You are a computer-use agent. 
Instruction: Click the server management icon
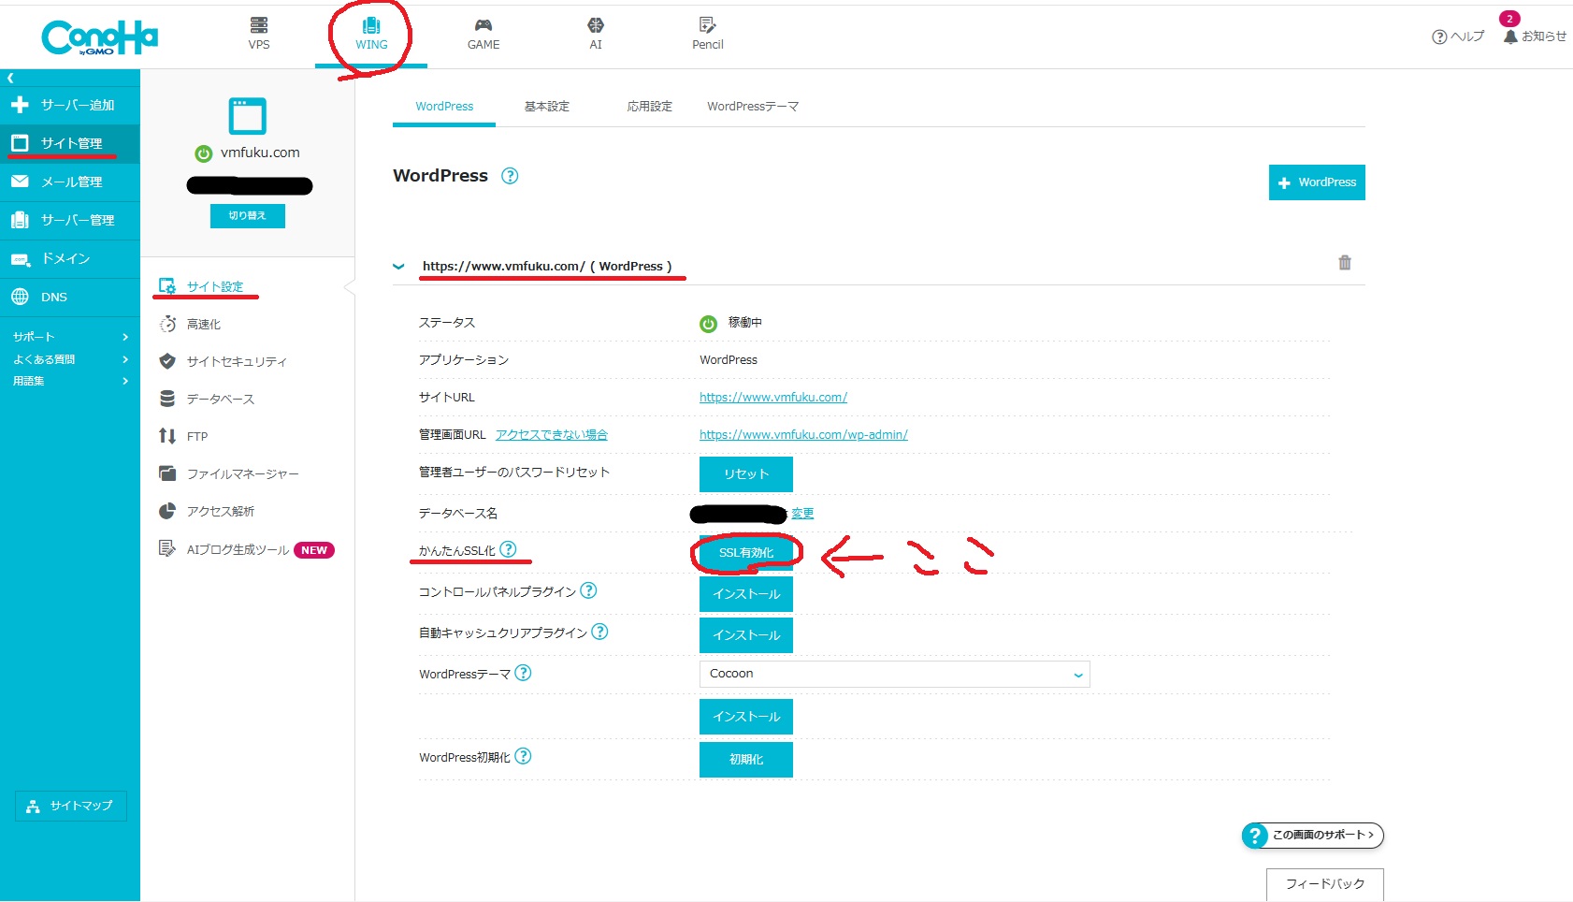pyautogui.click(x=20, y=220)
